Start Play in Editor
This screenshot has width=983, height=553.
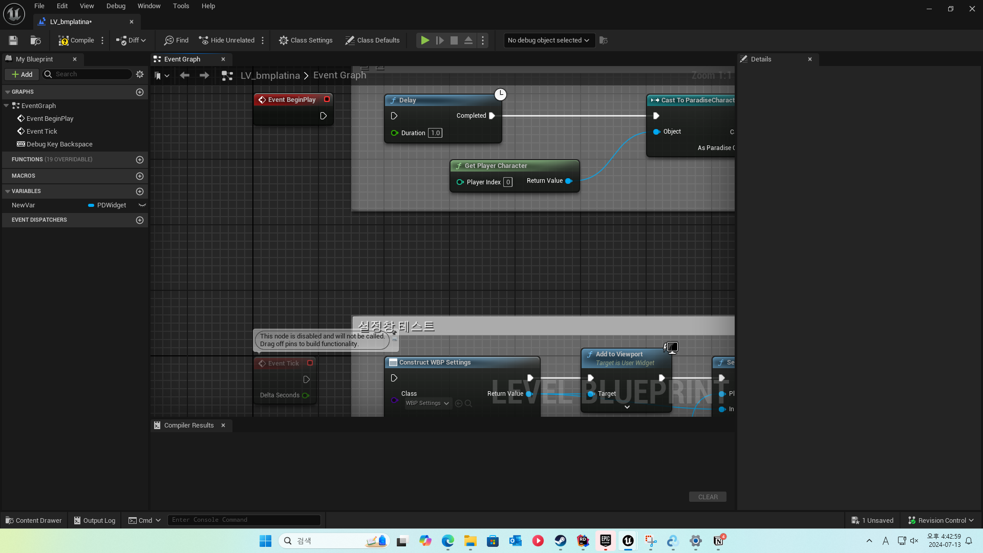pyautogui.click(x=425, y=40)
